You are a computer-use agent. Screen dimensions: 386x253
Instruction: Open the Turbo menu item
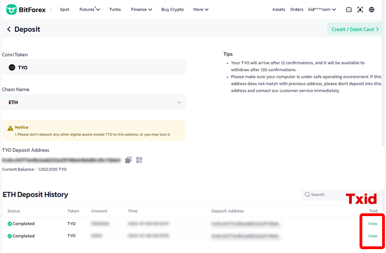(x=115, y=9)
